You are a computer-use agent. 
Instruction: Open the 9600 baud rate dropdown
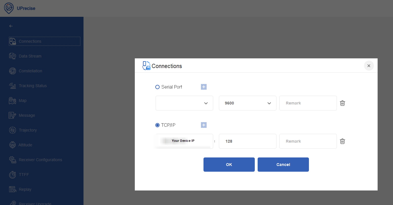tap(248, 103)
